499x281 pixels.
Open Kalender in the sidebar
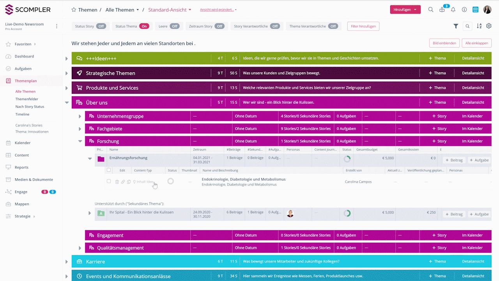coord(23,143)
